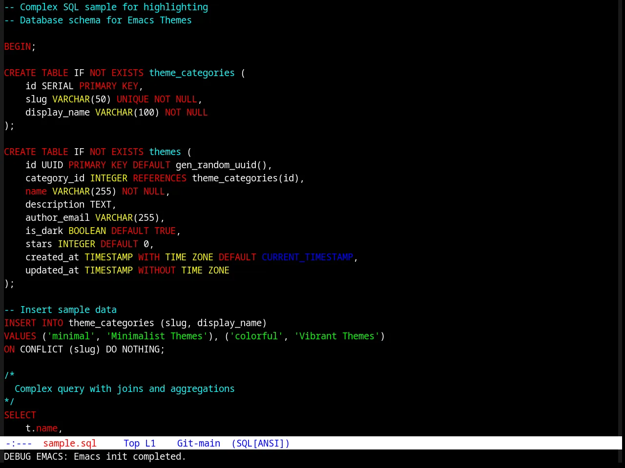
Task: Click the VALUES keyword
Action: pyautogui.click(x=20, y=336)
